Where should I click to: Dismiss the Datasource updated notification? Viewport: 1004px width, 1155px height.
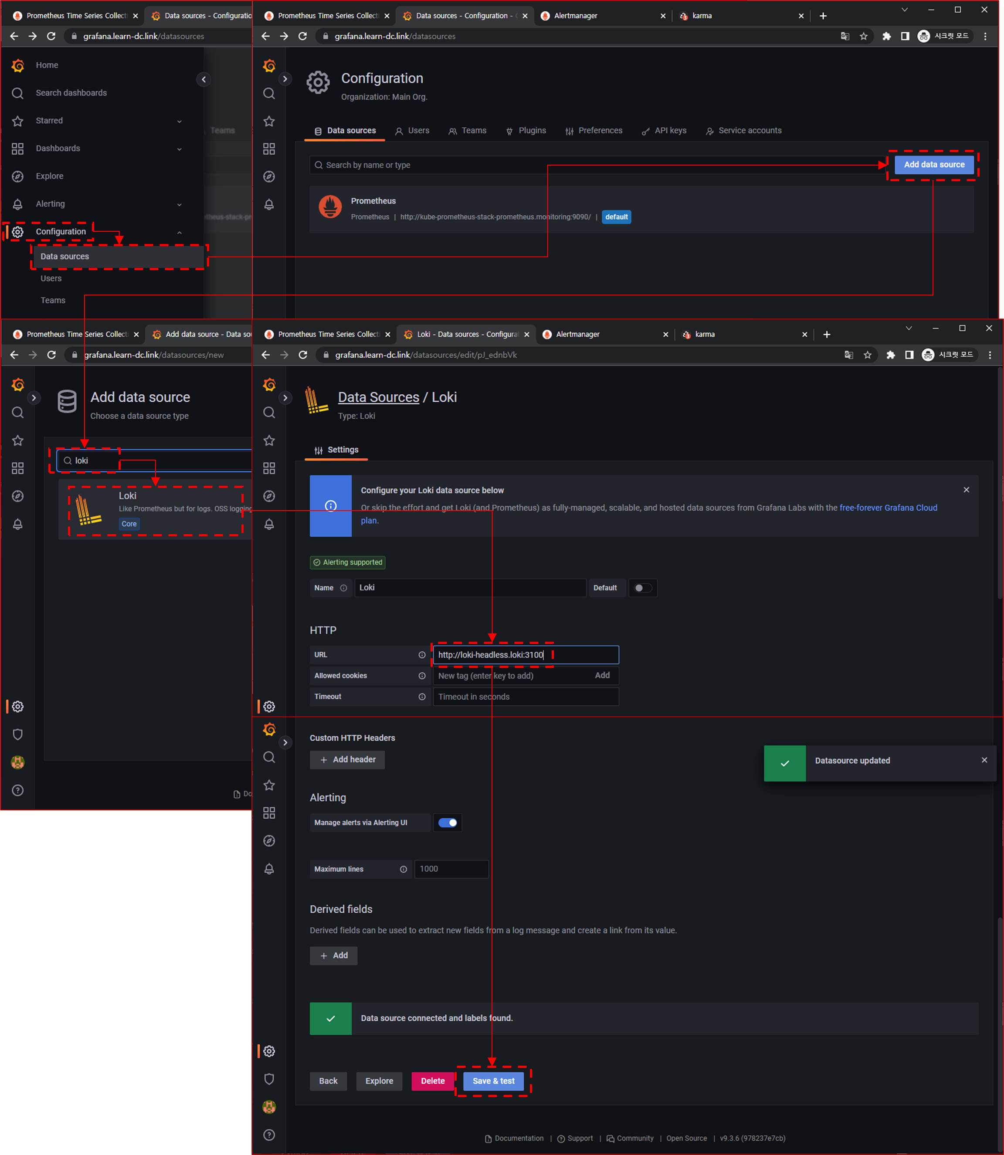(x=984, y=760)
